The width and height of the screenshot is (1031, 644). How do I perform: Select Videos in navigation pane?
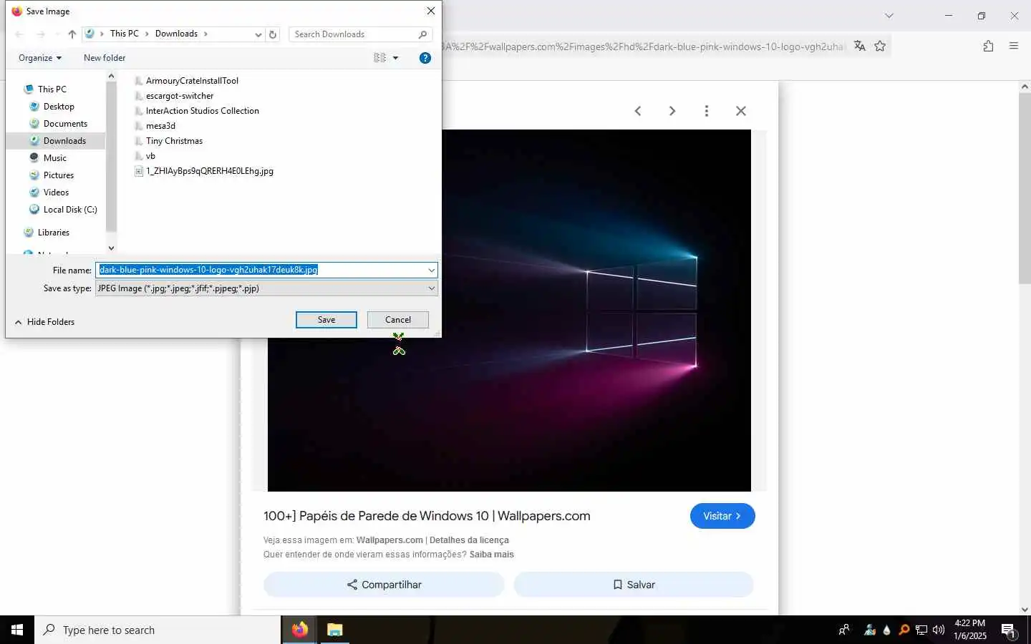tap(56, 192)
